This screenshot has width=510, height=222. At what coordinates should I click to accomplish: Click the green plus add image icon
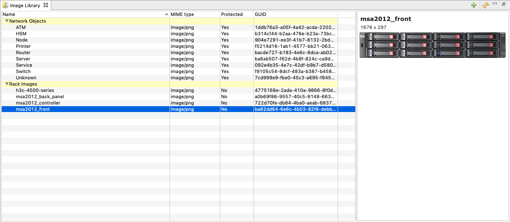click(x=474, y=5)
